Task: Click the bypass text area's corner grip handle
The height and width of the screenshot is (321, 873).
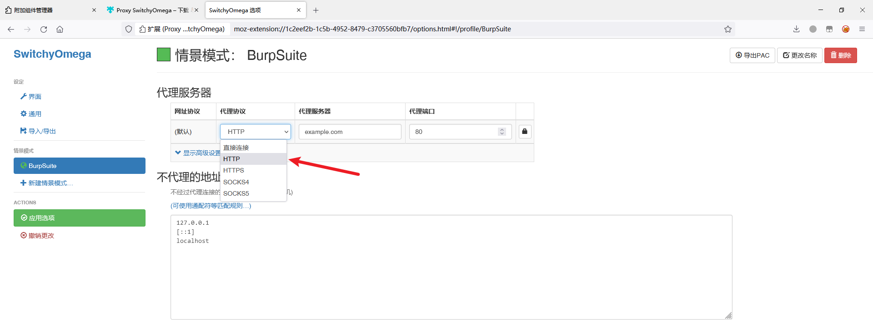Action: (728, 316)
